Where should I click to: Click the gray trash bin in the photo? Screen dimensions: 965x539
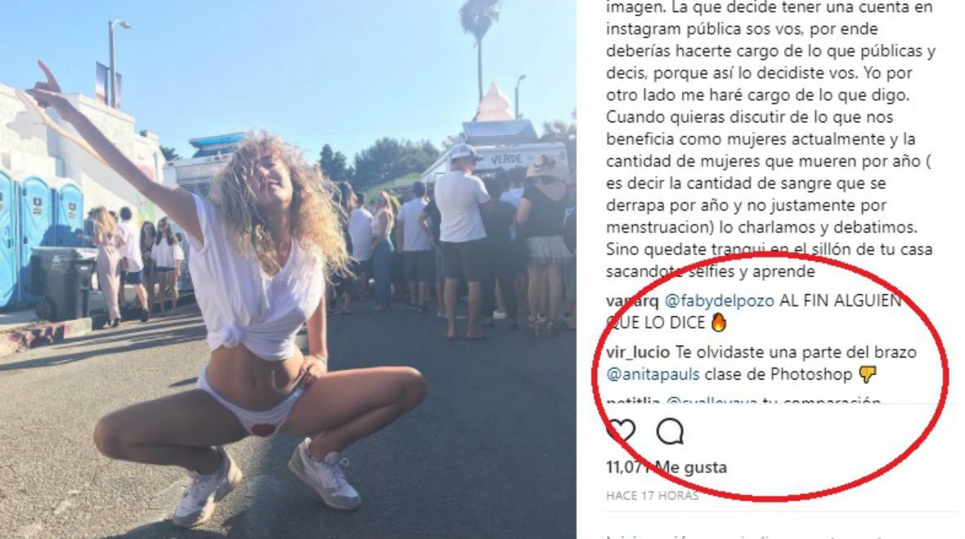pos(61,282)
